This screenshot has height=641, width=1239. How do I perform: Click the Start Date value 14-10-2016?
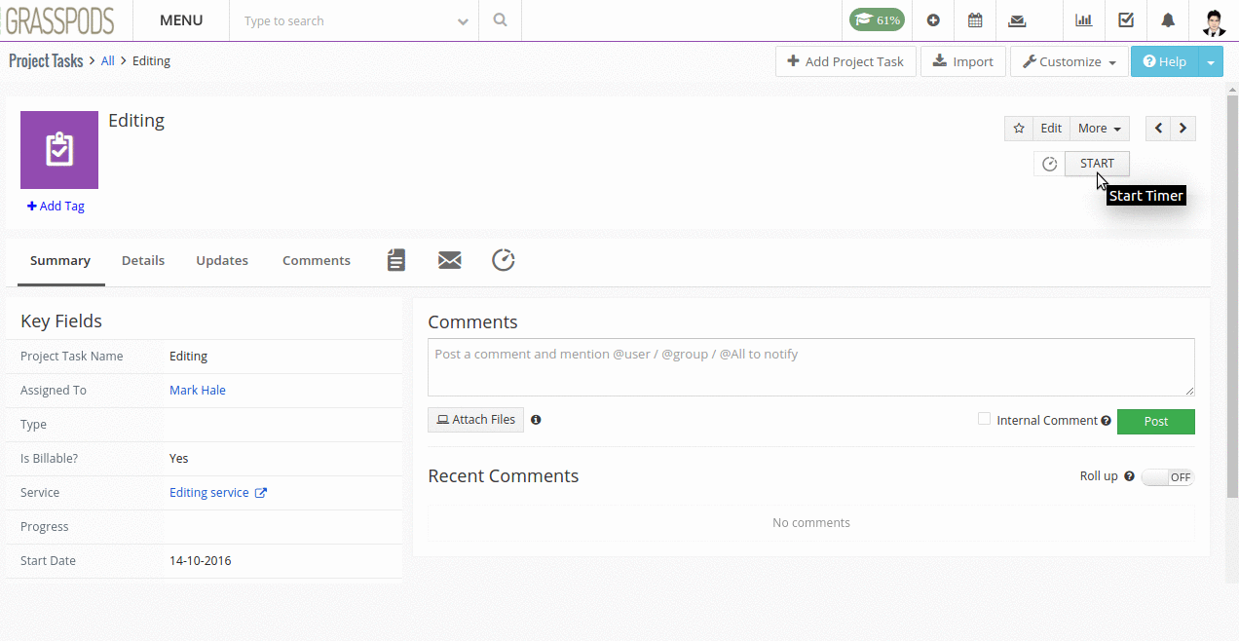201,561
